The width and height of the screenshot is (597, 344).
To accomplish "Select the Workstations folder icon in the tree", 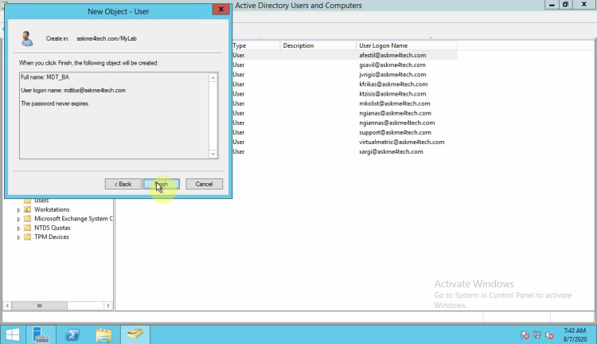I will pyautogui.click(x=28, y=209).
